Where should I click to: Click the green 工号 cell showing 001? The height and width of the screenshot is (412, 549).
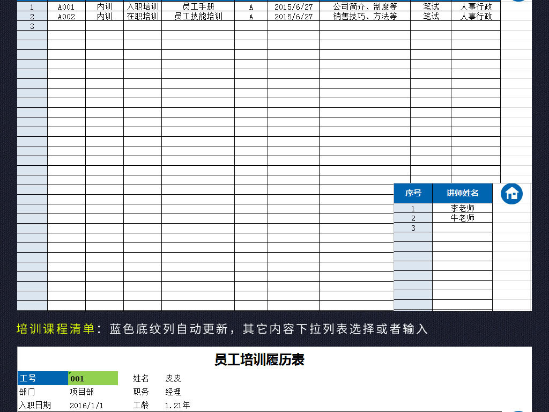pos(92,378)
